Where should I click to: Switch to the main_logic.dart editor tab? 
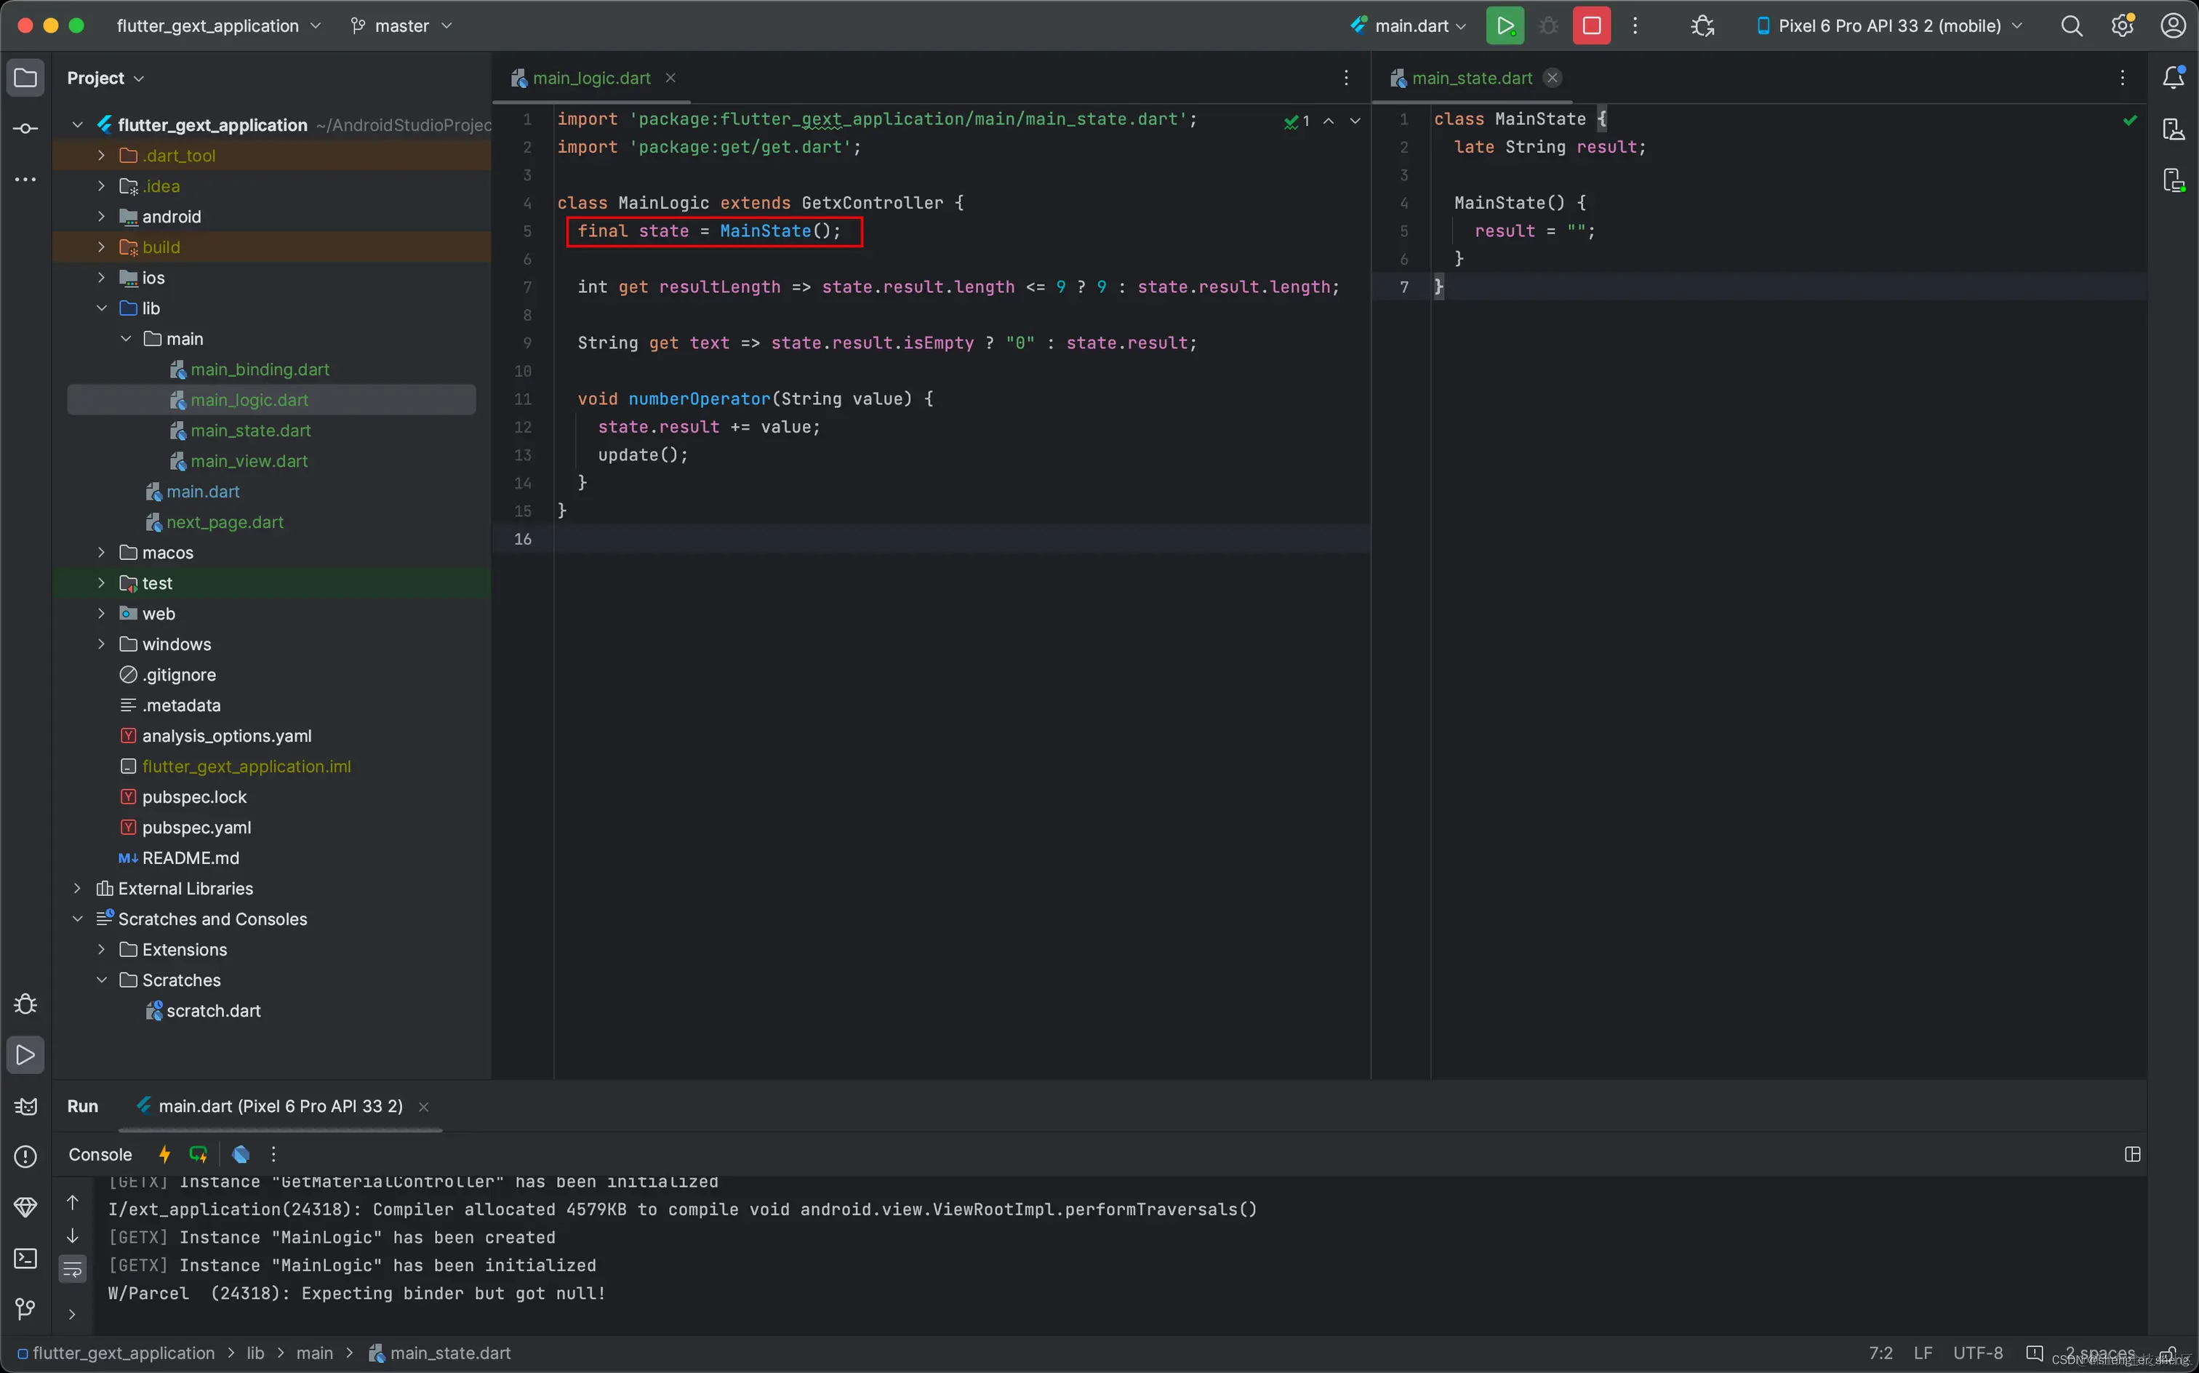click(591, 78)
